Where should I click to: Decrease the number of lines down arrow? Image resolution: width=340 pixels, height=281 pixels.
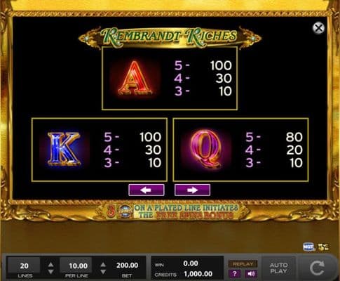[x=50, y=272]
